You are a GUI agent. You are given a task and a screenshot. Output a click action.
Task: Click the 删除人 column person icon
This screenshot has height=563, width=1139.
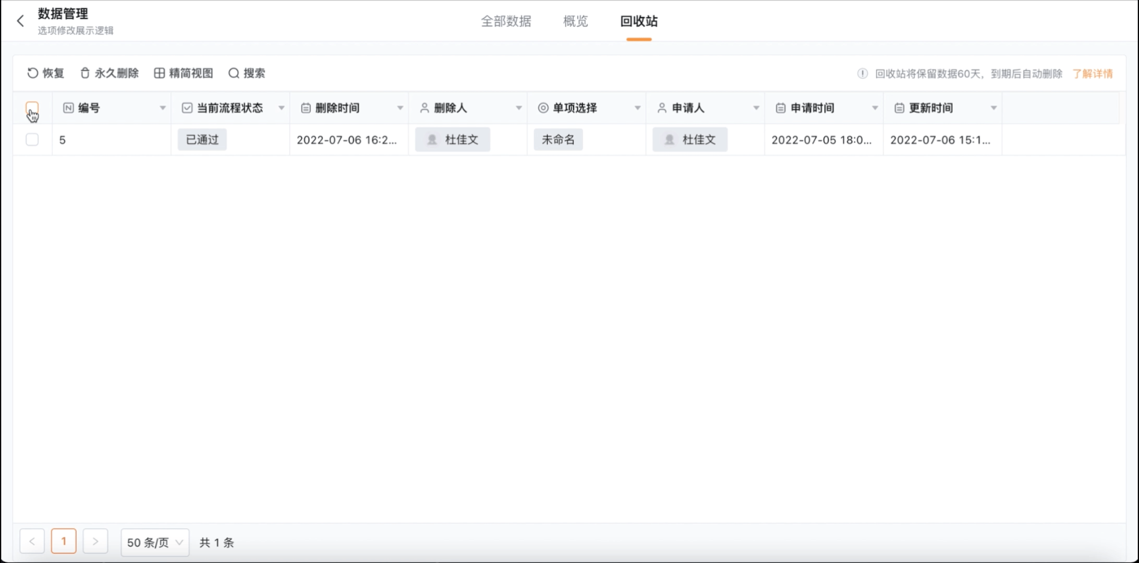(x=425, y=108)
